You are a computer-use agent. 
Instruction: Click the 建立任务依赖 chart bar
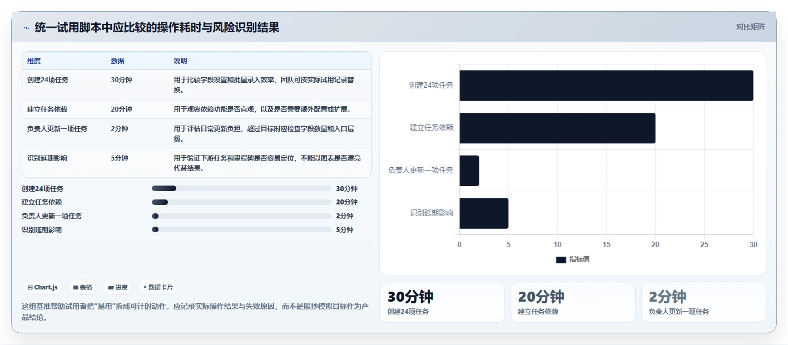(557, 128)
